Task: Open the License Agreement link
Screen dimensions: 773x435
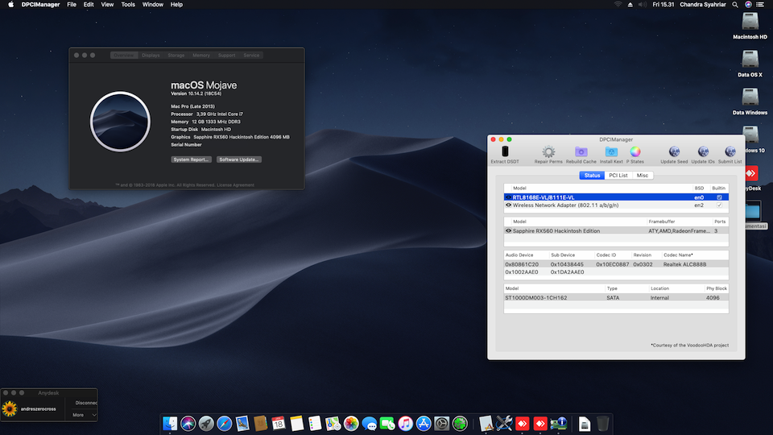Action: tap(236, 185)
